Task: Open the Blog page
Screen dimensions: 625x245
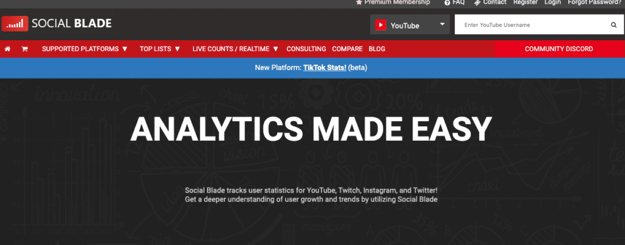Action: point(377,49)
